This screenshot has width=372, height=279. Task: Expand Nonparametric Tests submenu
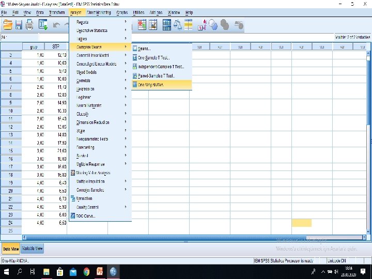click(101, 139)
